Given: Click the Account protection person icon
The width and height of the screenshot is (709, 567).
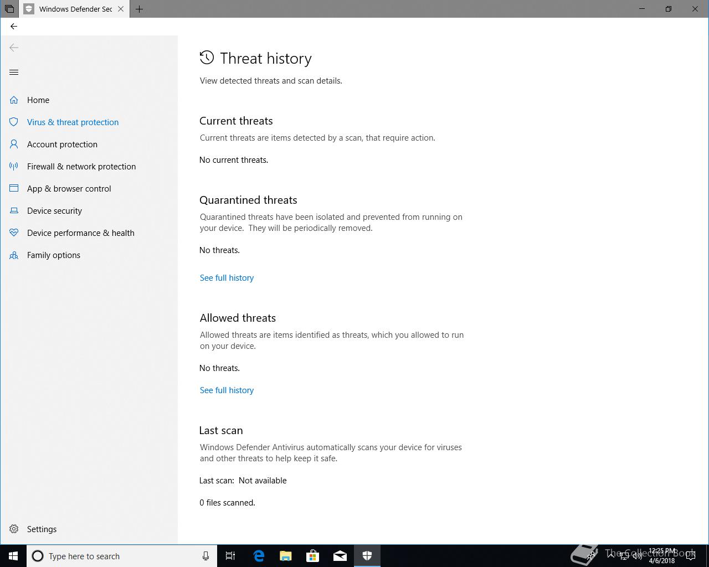Looking at the screenshot, I should (14, 144).
